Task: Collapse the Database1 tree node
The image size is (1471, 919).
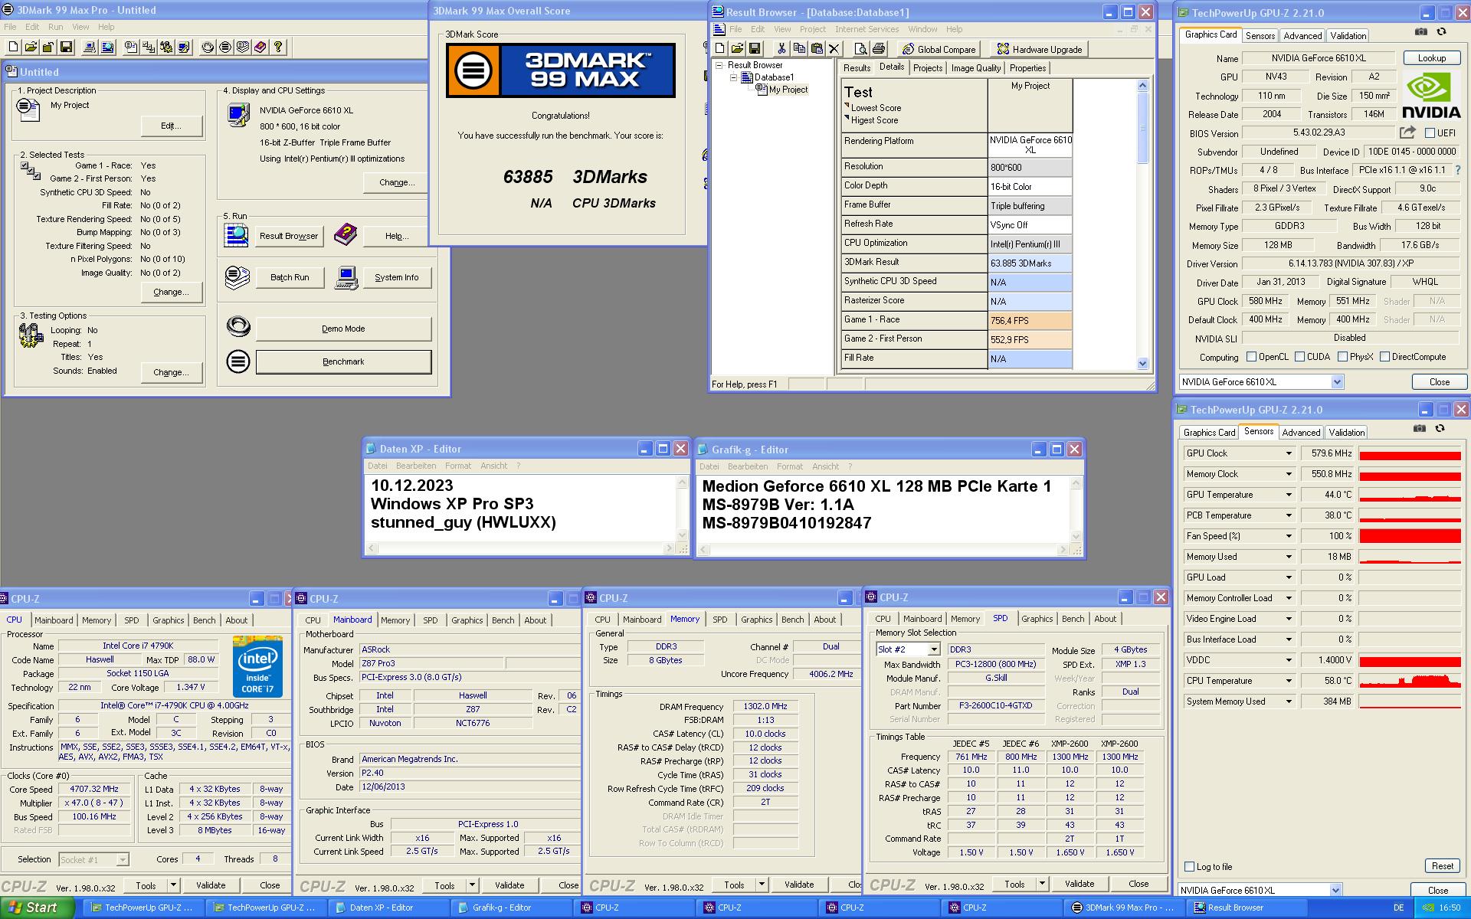Action: pos(733,77)
